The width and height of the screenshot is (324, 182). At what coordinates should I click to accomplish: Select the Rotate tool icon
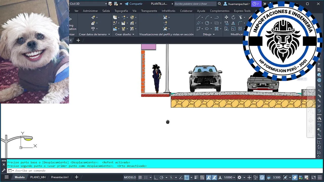coord(233,17)
